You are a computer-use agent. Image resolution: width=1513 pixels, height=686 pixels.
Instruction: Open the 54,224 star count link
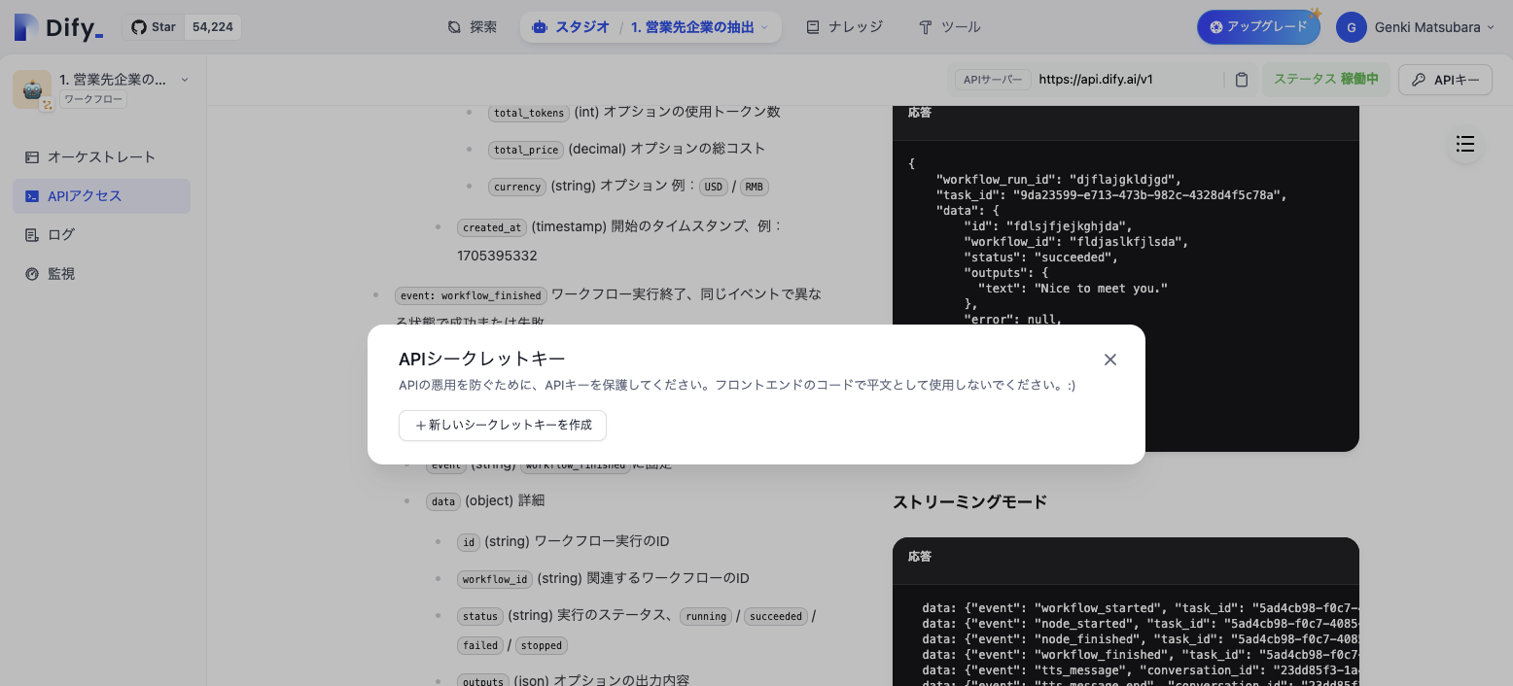tap(212, 26)
